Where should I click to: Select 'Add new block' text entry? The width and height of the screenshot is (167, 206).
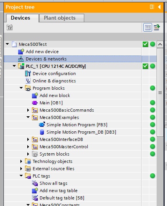(55, 95)
